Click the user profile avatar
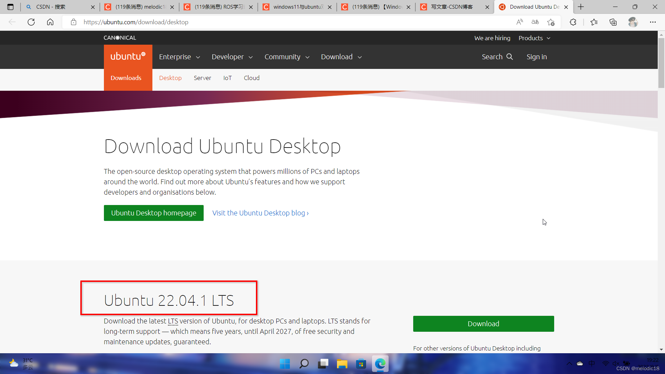665x374 pixels. pos(633,22)
